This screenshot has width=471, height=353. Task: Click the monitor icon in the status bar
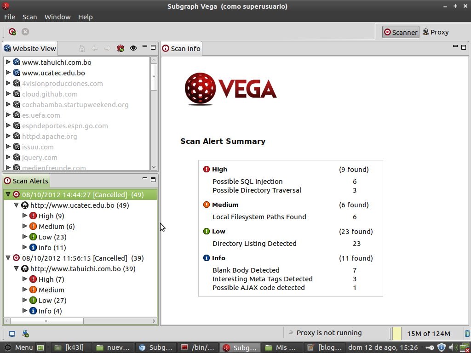[x=12, y=334]
